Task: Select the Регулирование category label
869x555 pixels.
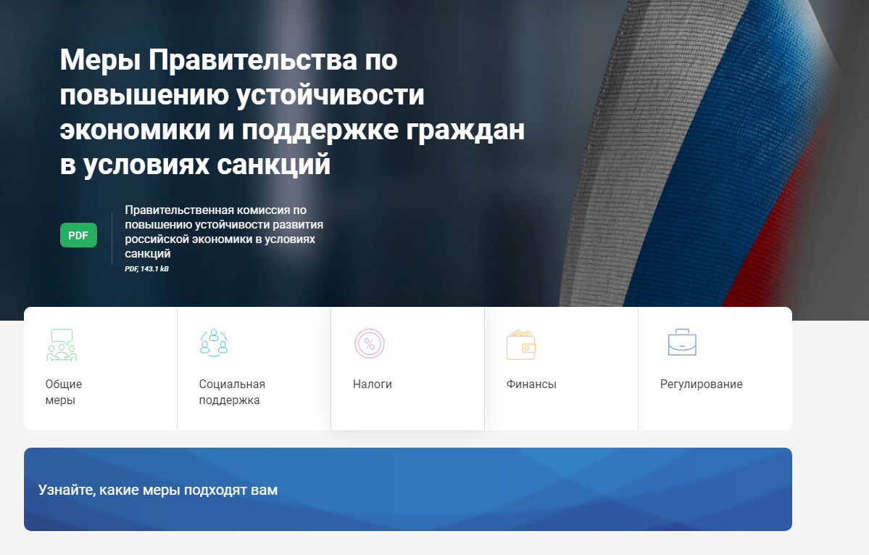Action: [701, 384]
